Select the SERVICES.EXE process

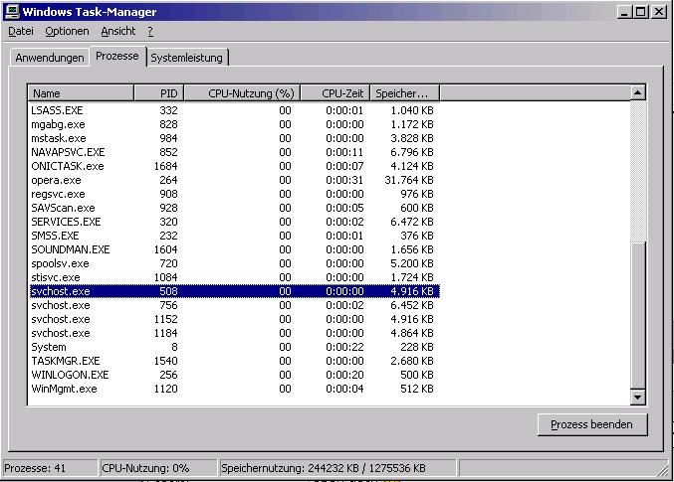234,222
